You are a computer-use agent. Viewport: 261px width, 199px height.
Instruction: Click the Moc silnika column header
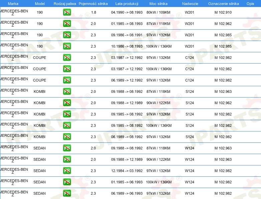(159, 4)
